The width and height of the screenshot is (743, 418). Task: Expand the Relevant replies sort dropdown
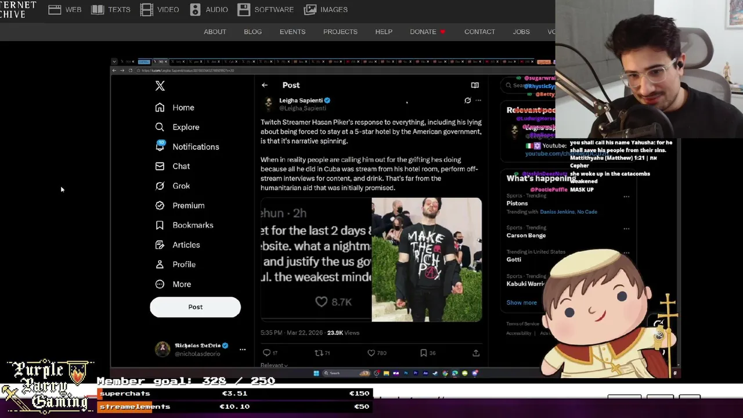[274, 365]
